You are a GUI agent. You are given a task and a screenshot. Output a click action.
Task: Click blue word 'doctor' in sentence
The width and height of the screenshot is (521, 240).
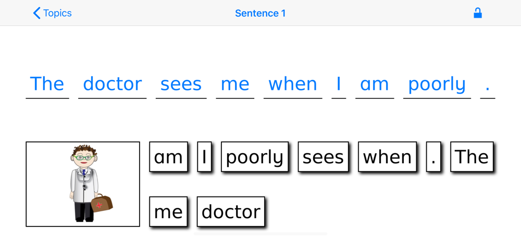(113, 84)
